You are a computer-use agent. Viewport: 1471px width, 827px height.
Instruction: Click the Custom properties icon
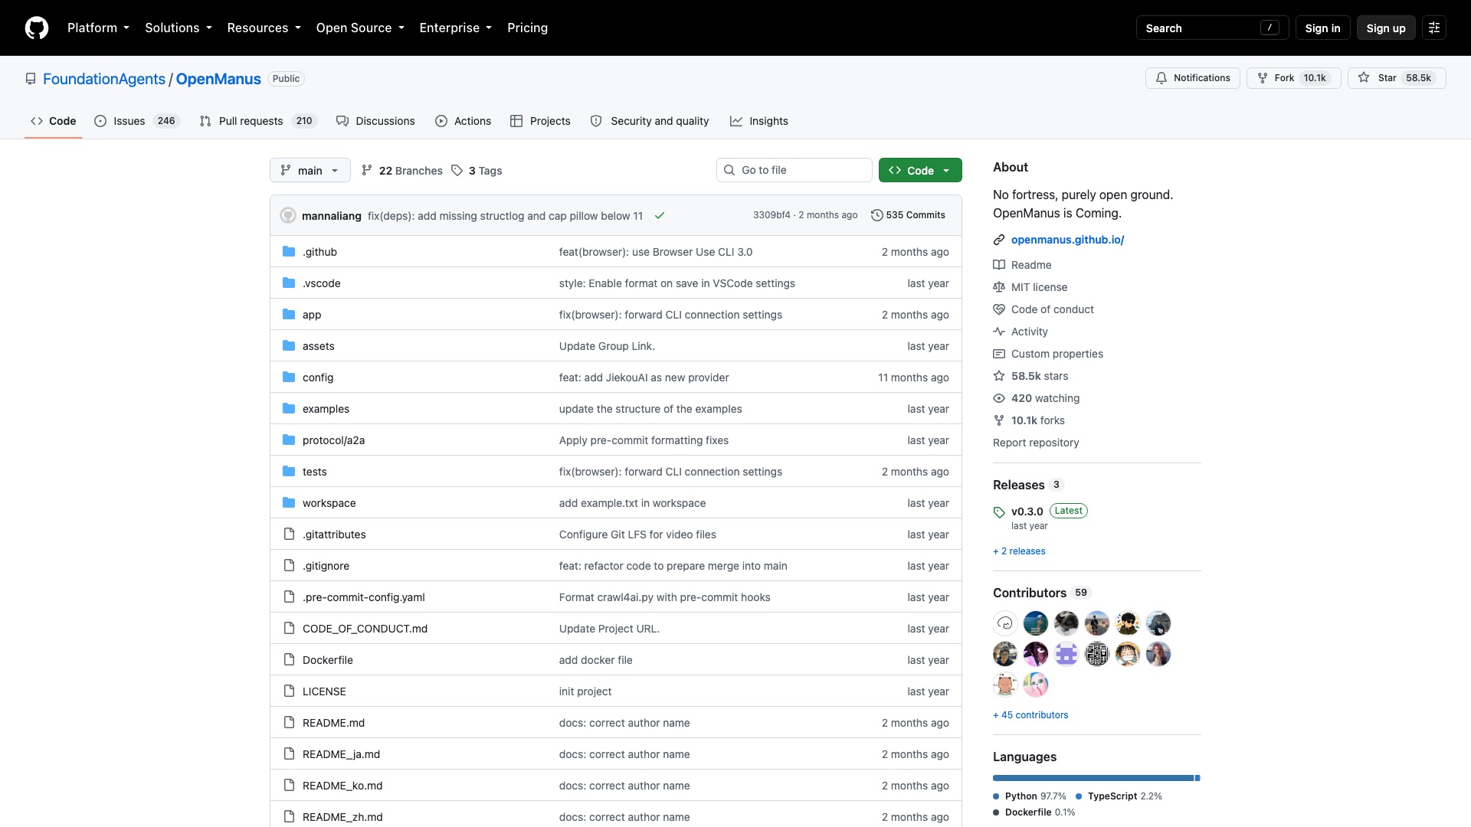click(999, 354)
